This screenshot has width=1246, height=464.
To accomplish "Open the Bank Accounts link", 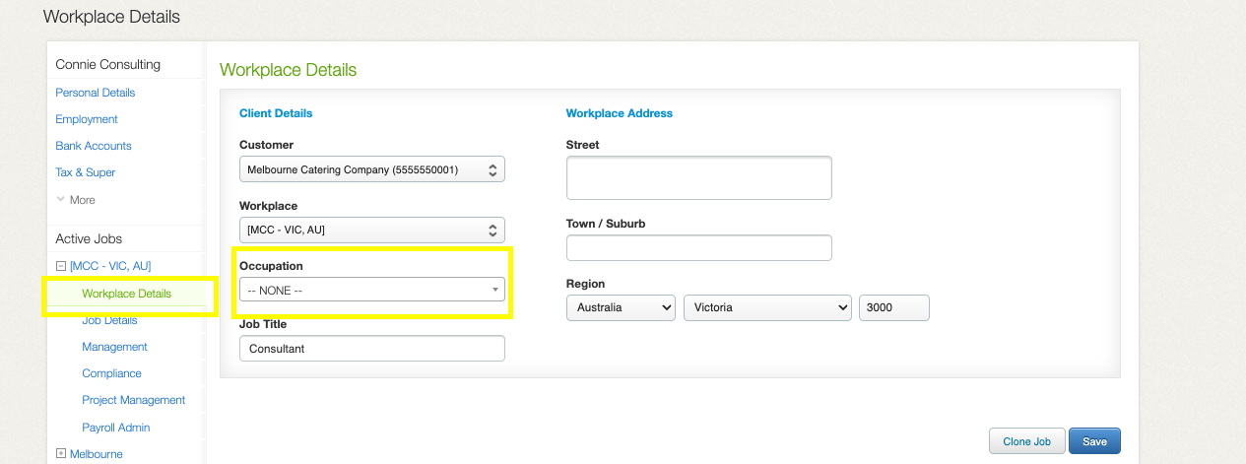I will click(94, 146).
